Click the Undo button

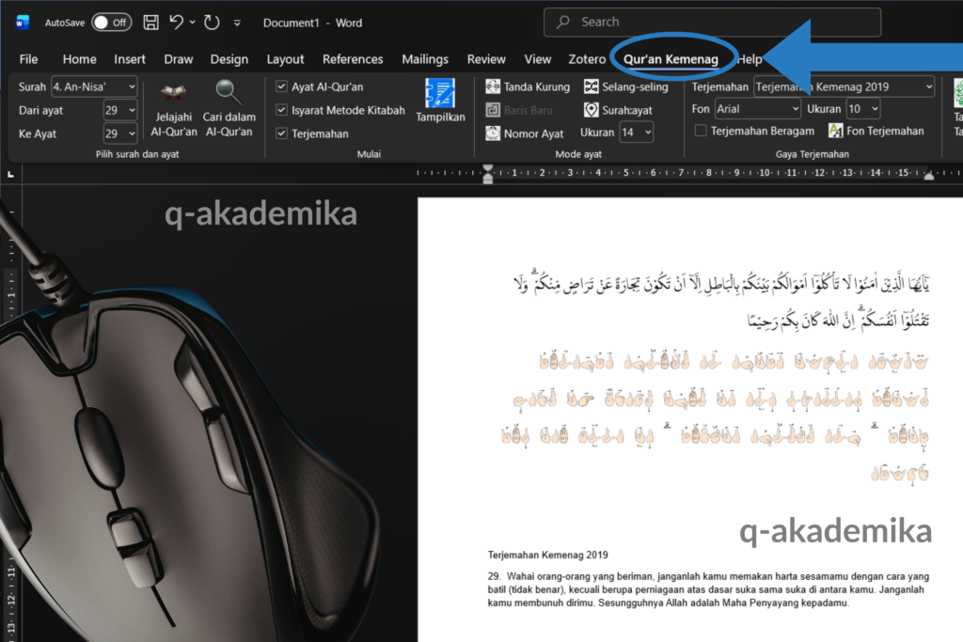(177, 22)
